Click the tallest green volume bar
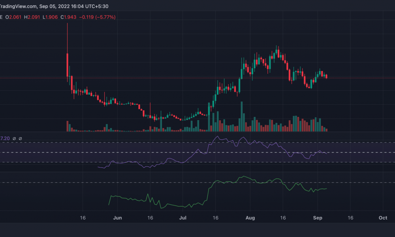The width and height of the screenshot is (395, 237). coord(242,117)
